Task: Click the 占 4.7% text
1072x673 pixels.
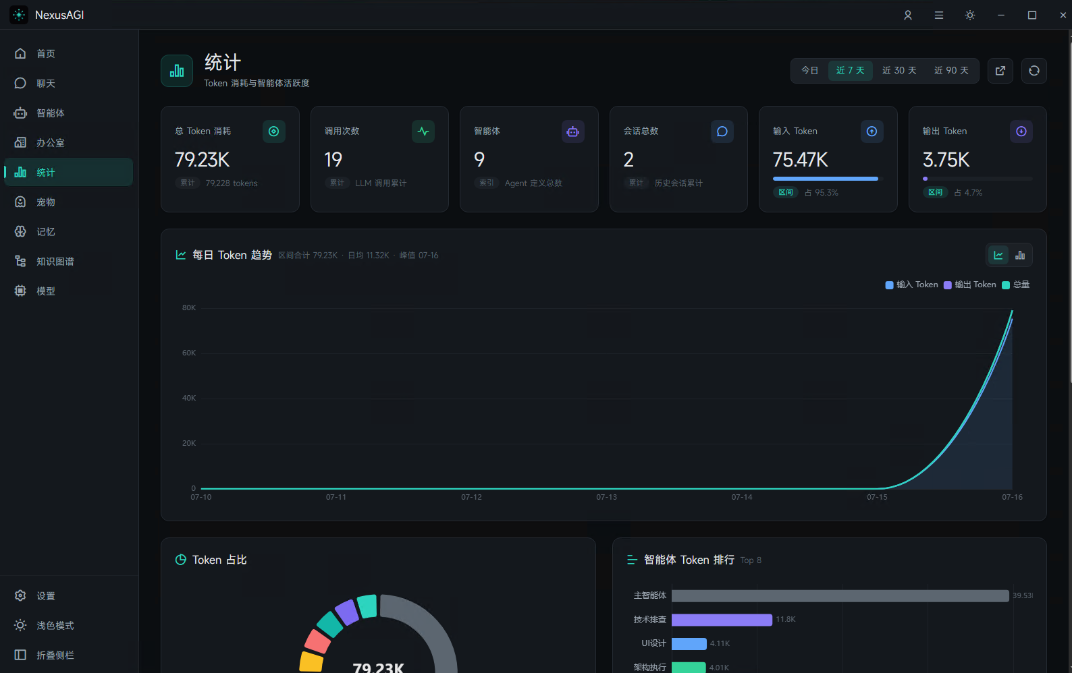Action: click(968, 193)
